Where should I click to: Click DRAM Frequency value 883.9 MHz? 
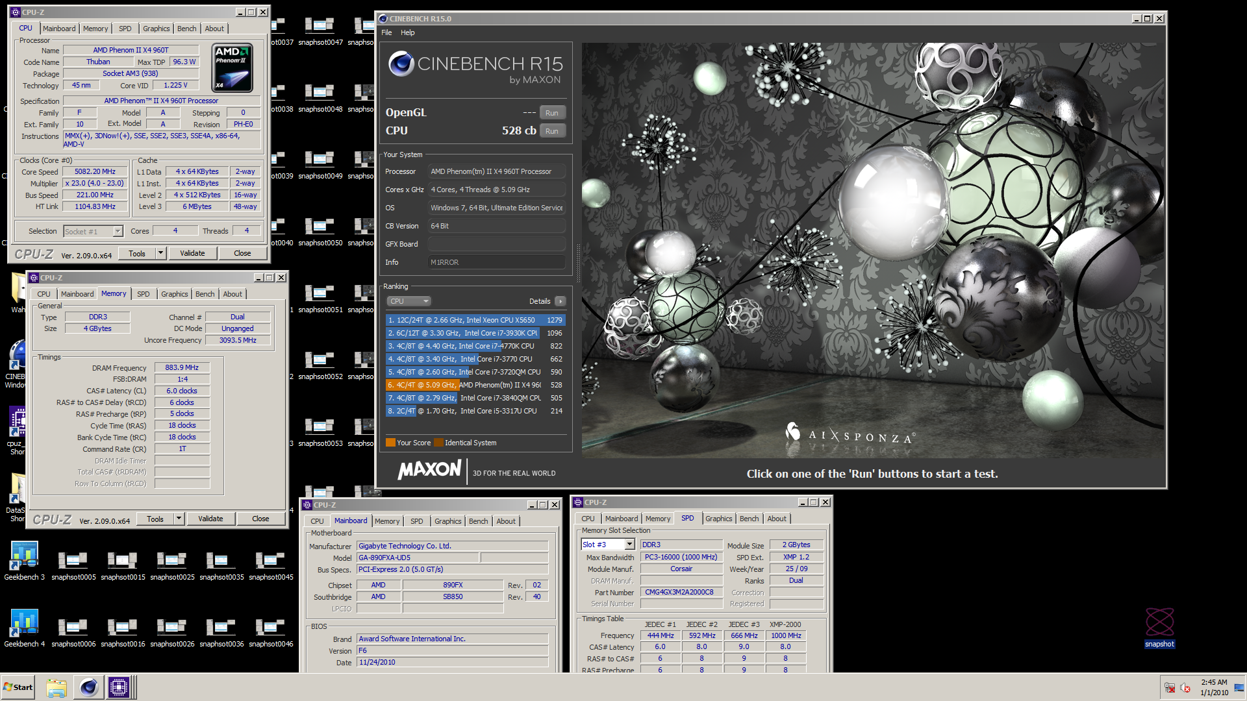click(x=182, y=367)
